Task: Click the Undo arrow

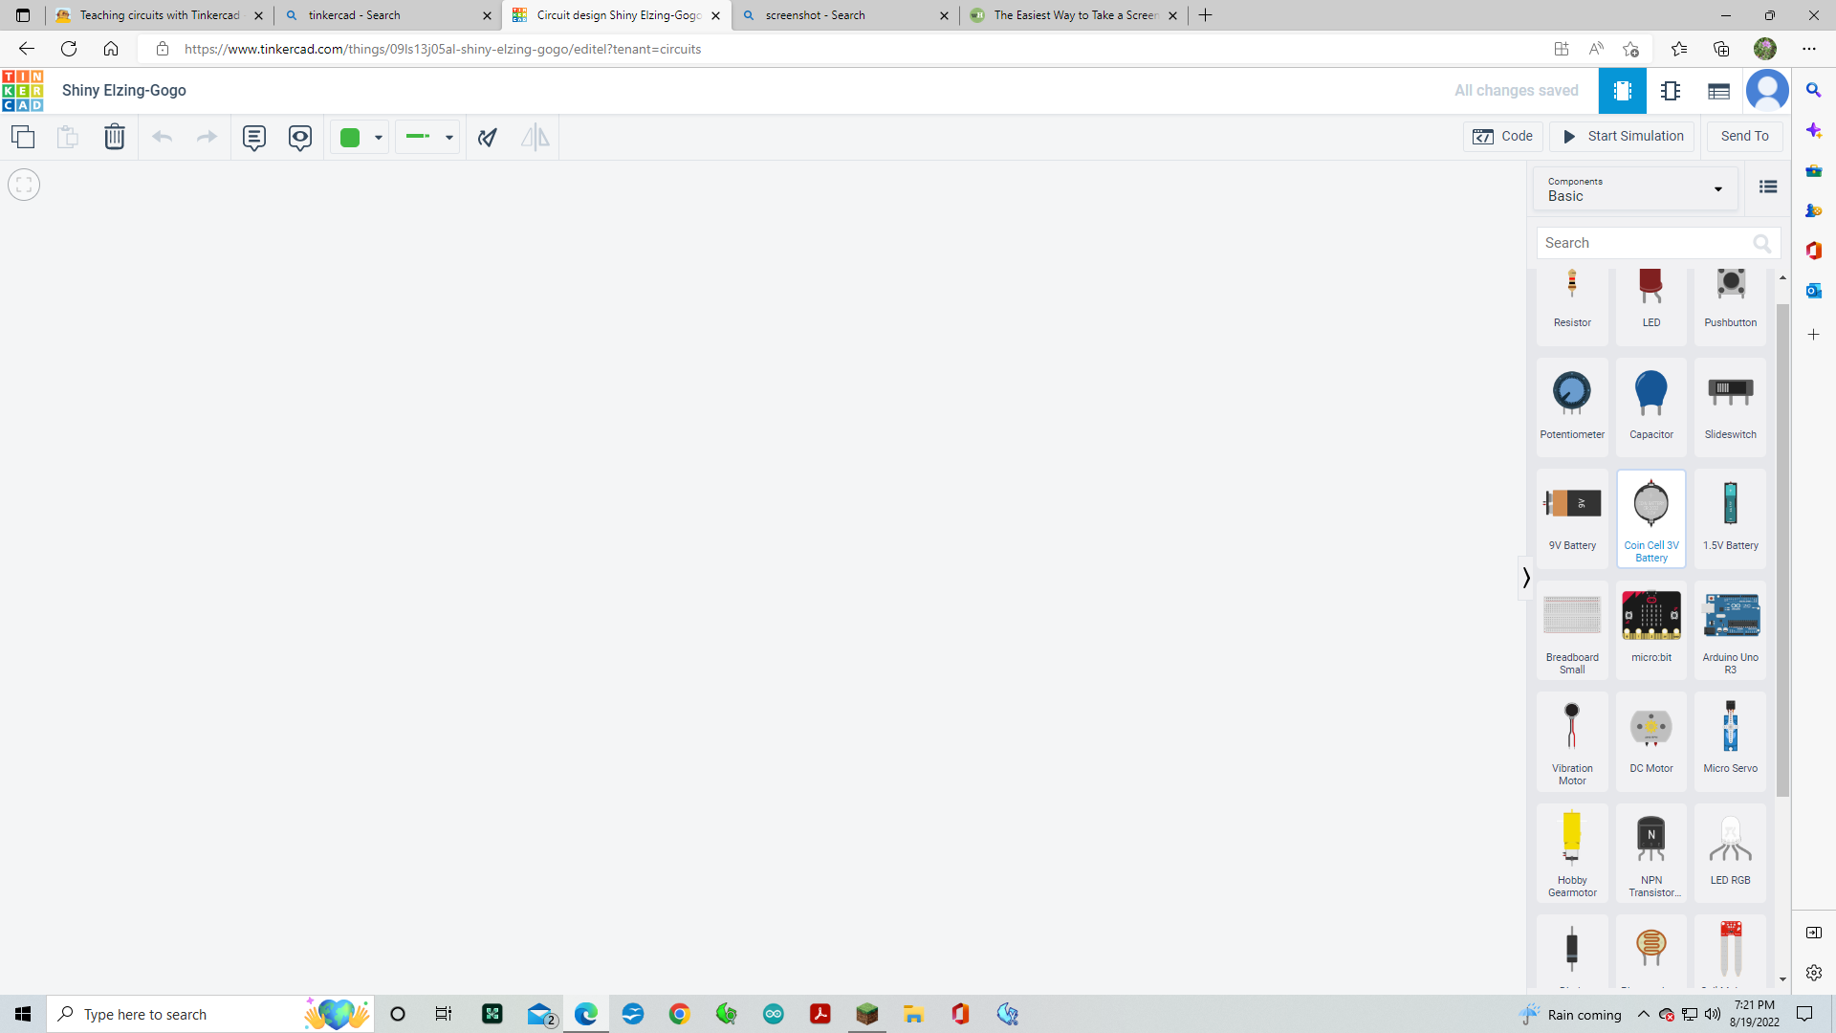Action: [162, 137]
